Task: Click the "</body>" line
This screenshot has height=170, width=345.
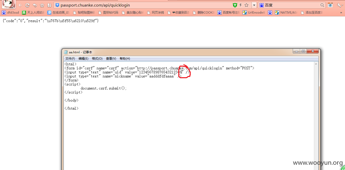Action: (71, 100)
